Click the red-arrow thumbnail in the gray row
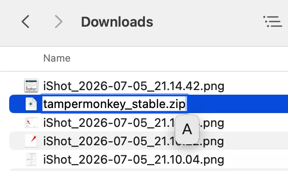Viewport: 288px width, 171px height. tap(31, 141)
